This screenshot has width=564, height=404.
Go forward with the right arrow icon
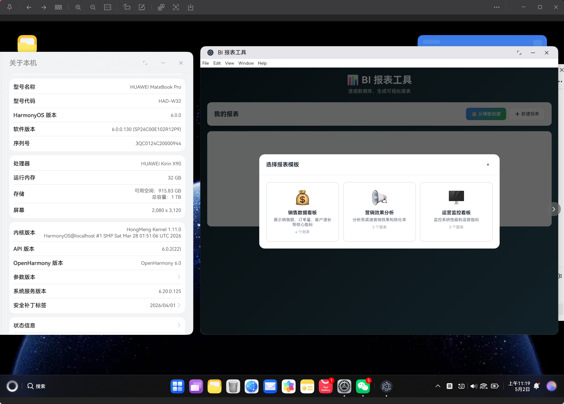44,7
